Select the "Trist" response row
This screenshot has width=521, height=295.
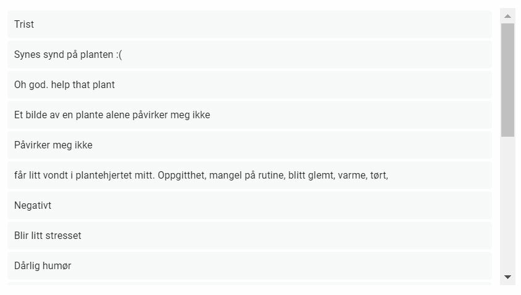coord(249,25)
